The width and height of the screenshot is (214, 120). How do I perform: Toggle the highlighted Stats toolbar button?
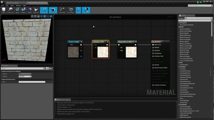pos(78,10)
